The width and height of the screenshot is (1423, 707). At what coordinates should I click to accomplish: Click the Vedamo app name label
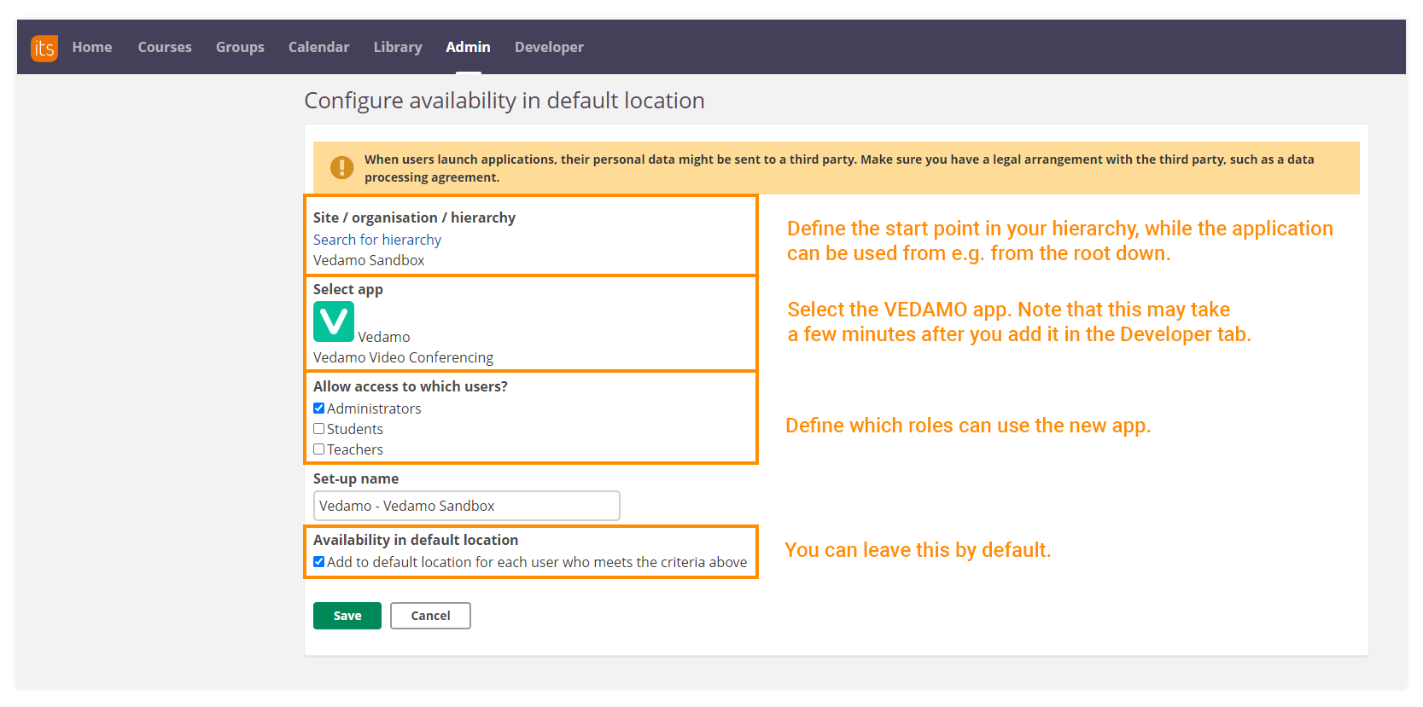(384, 337)
